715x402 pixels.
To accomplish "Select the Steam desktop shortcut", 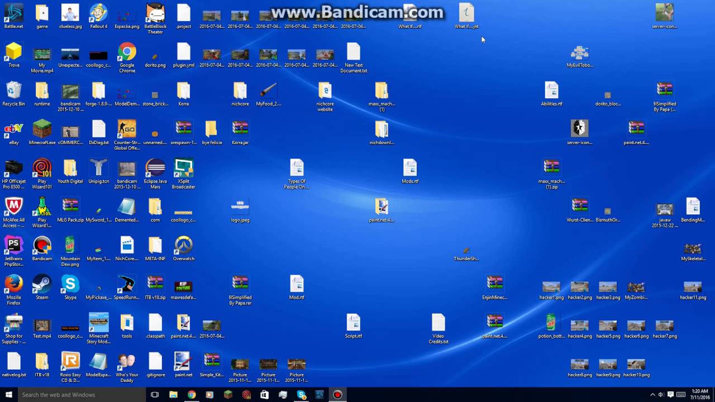I will [42, 287].
